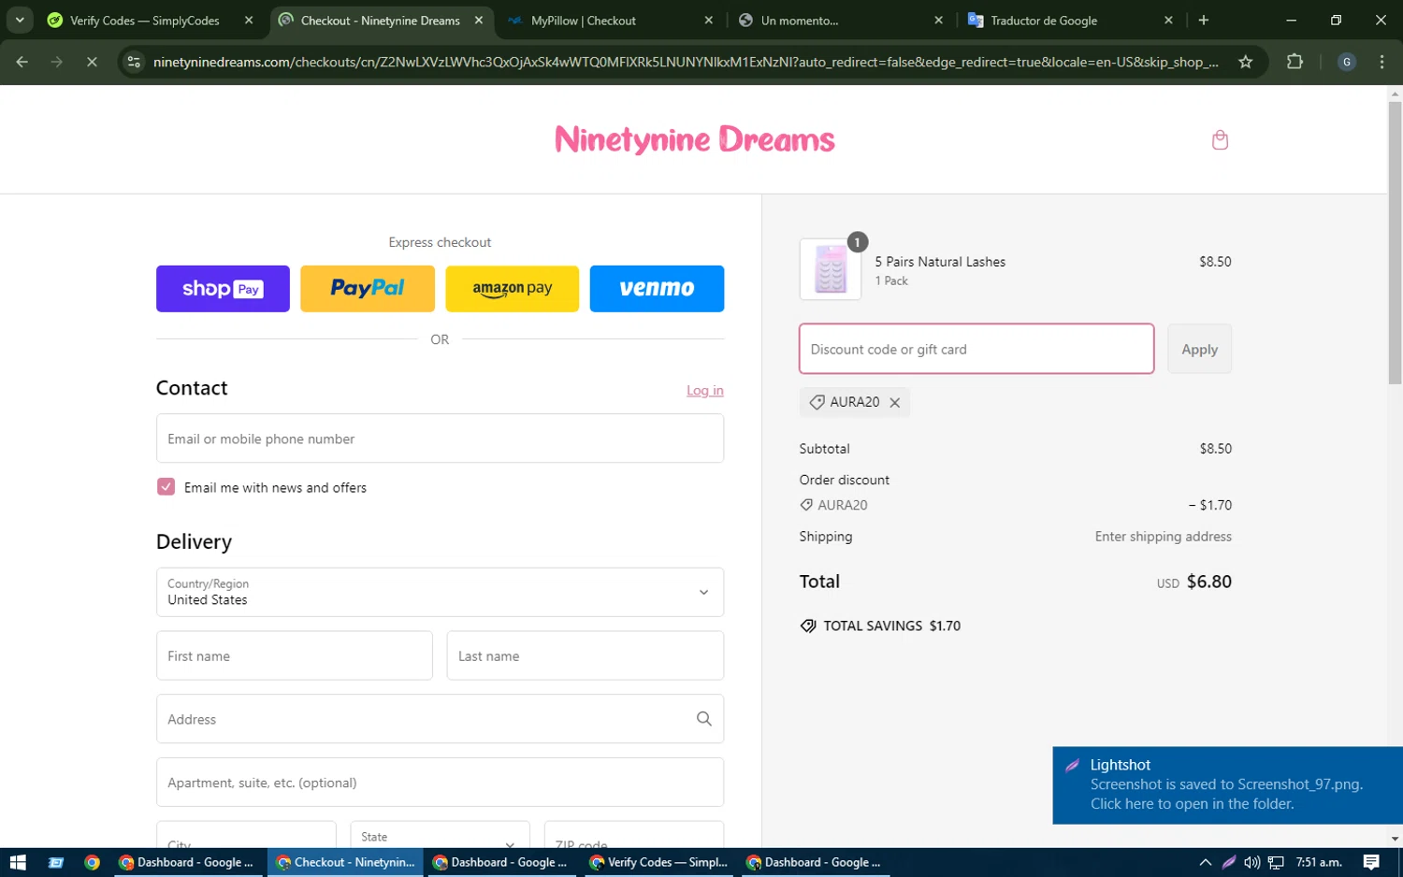Open Verify Codes window in taskbar
Viewport: 1403px width, 877px height.
point(658,862)
